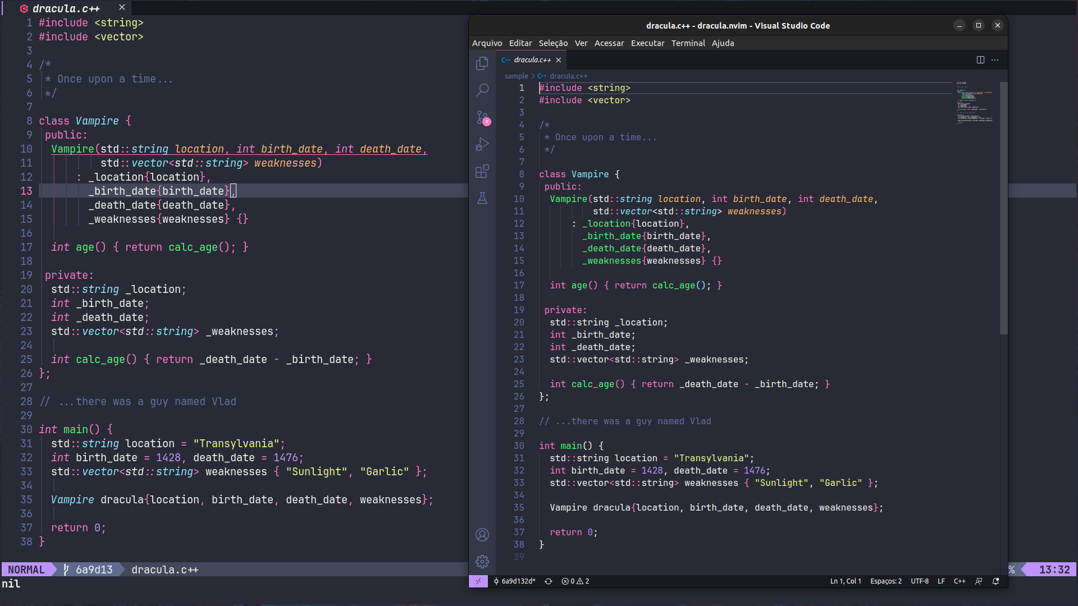The image size is (1078, 606).
Task: Close the dracula.c++ tab in Neovim
Action: point(122,7)
